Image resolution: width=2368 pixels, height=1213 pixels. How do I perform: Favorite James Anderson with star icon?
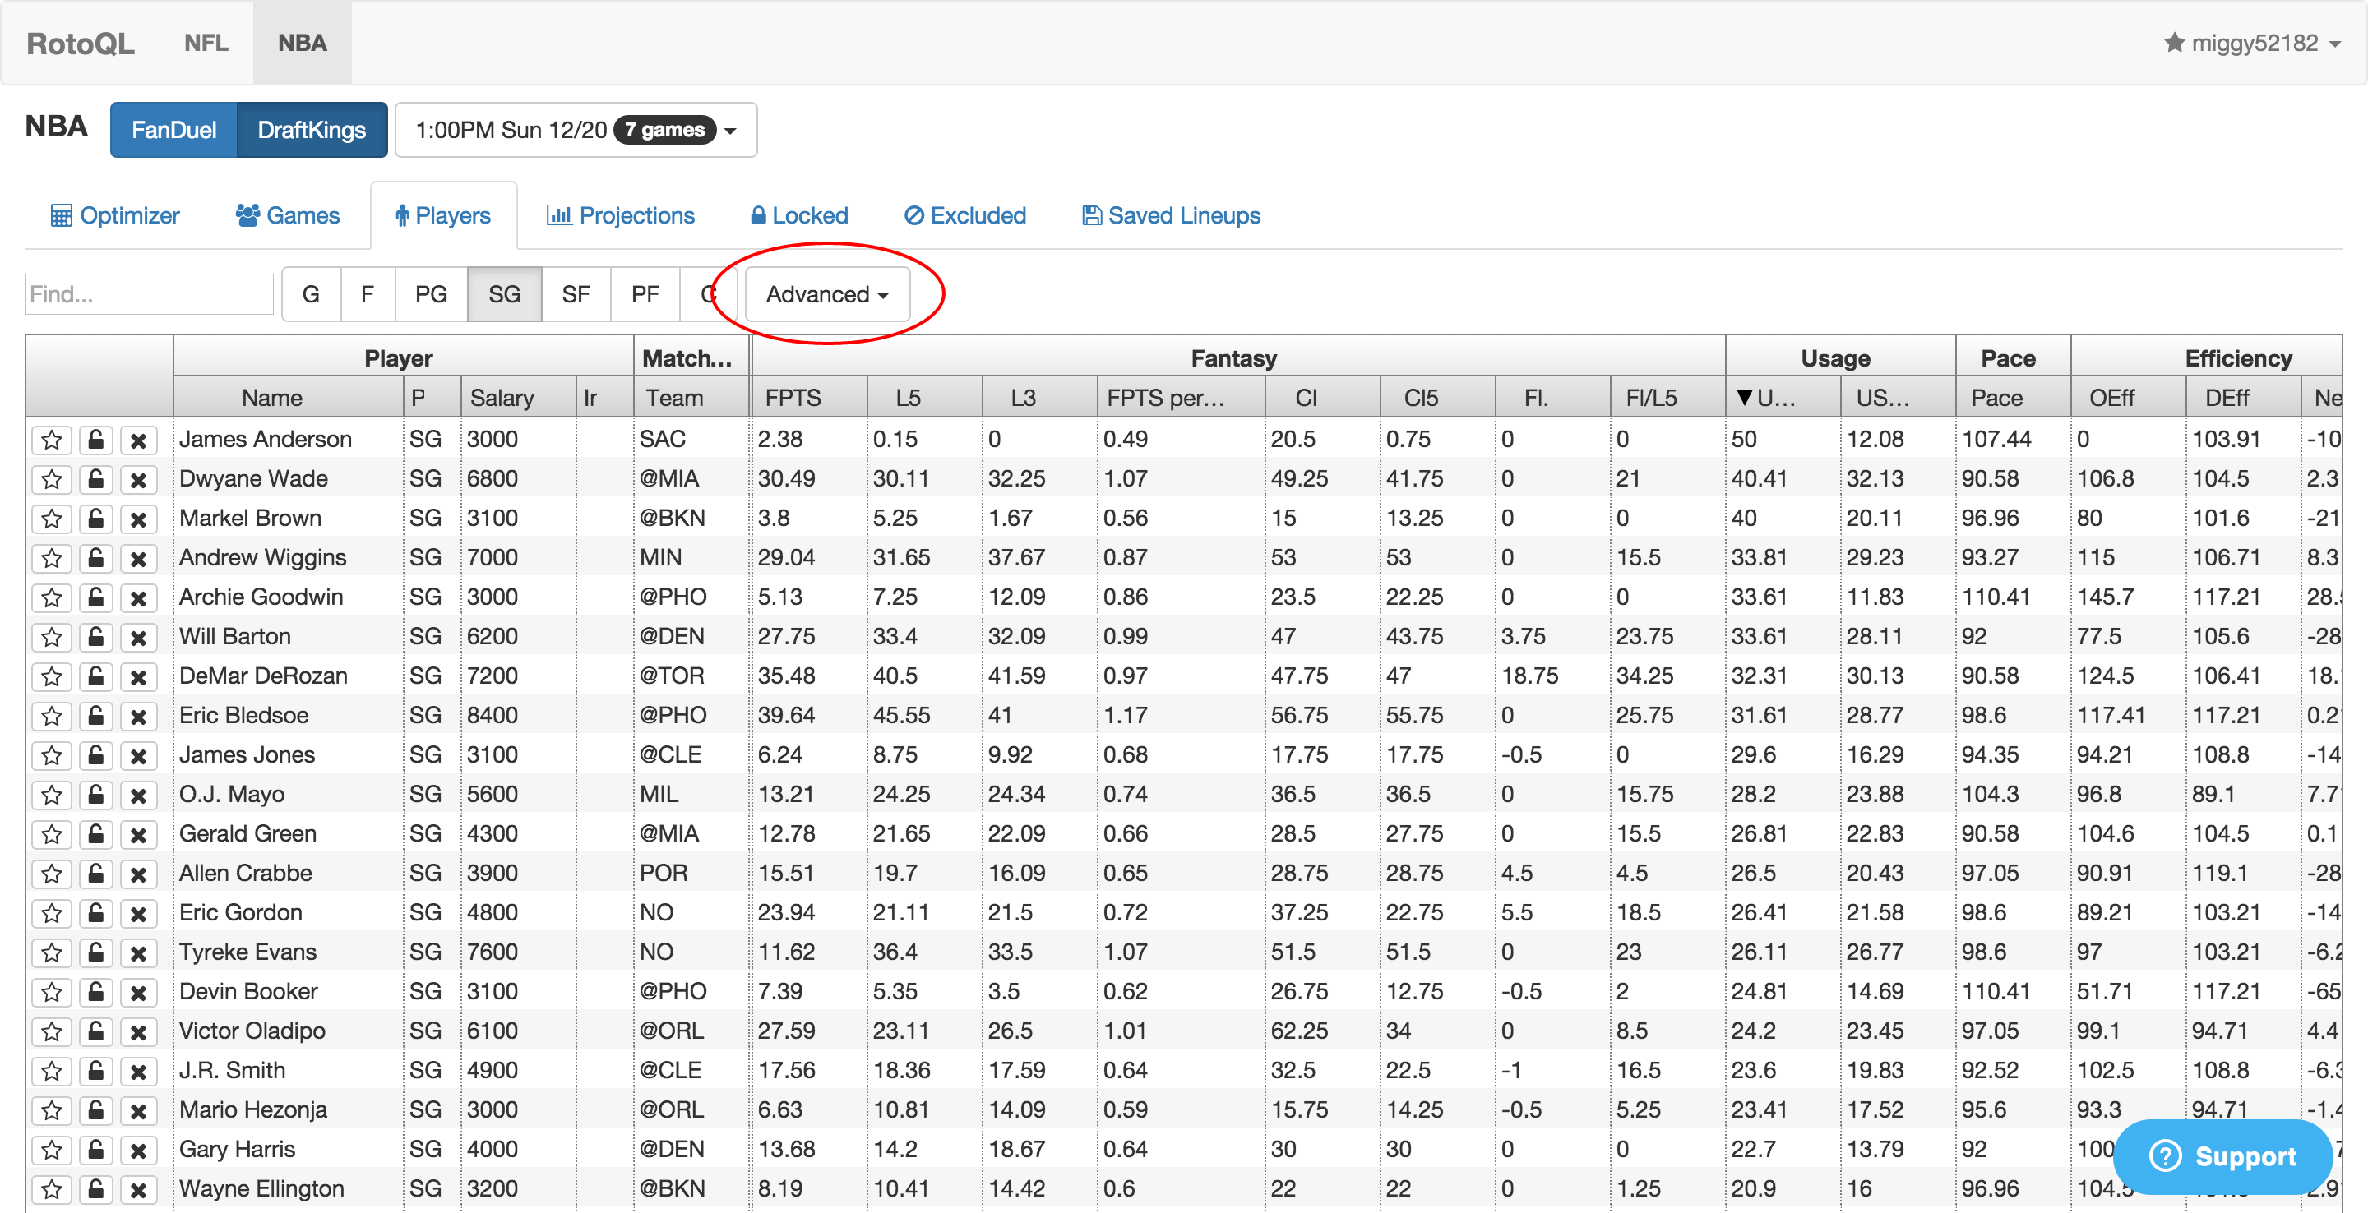click(52, 440)
